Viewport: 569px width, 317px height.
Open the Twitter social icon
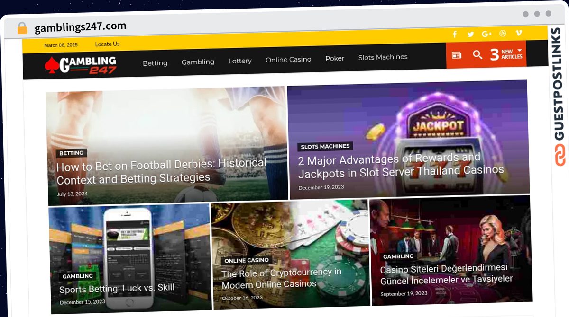(470, 34)
